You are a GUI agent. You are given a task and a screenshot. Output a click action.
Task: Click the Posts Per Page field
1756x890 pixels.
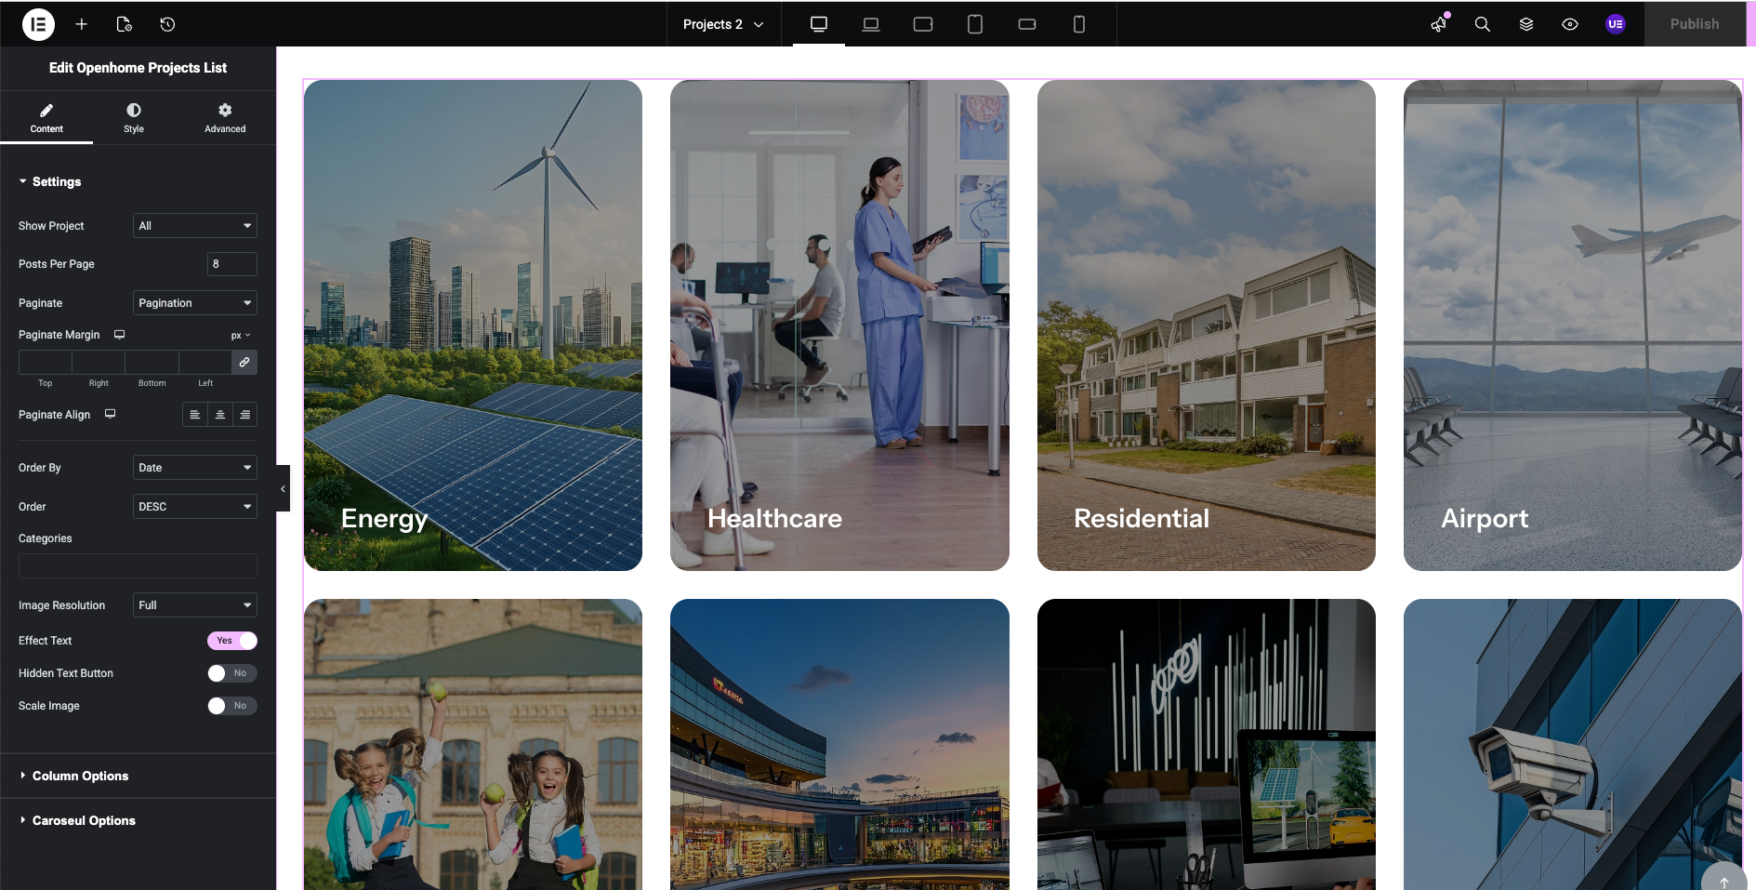coord(231,264)
